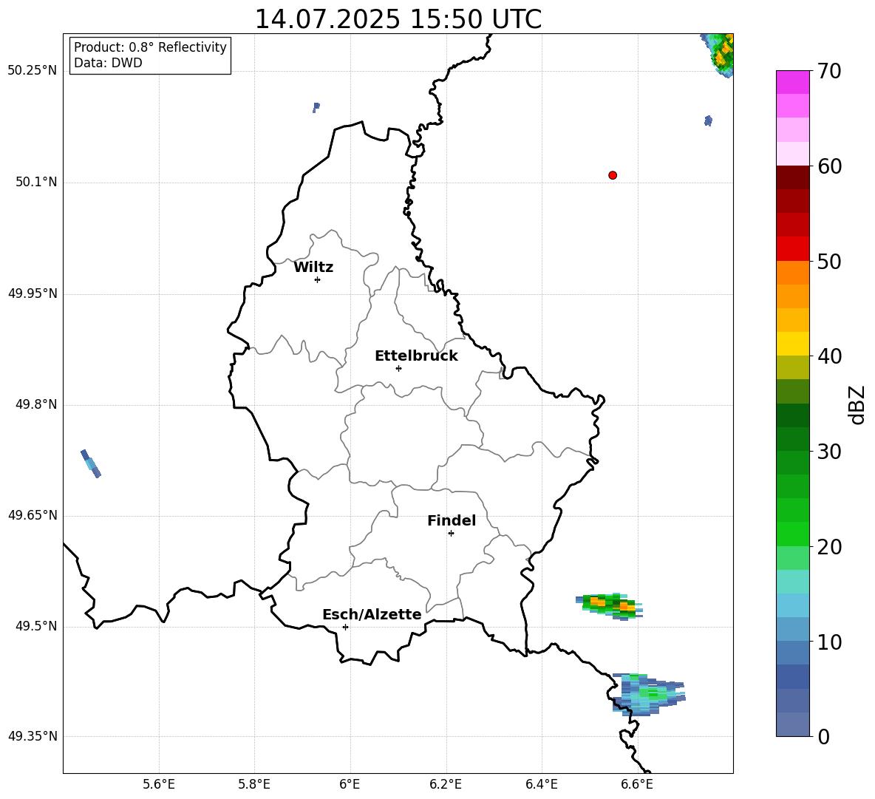Click the latitude label "49.8°N"
The width and height of the screenshot is (875, 799).
tap(36, 404)
